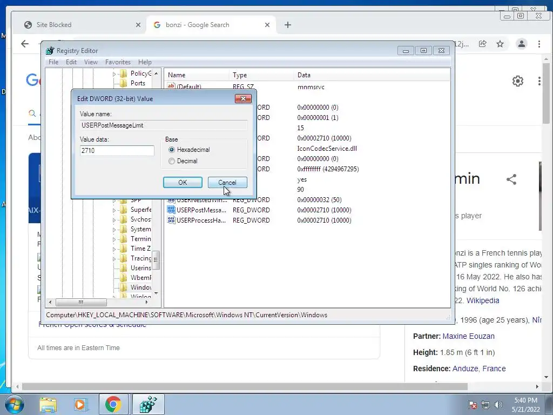553x415 pixels.
Task: Open Google quick settings gear
Action: (x=518, y=81)
